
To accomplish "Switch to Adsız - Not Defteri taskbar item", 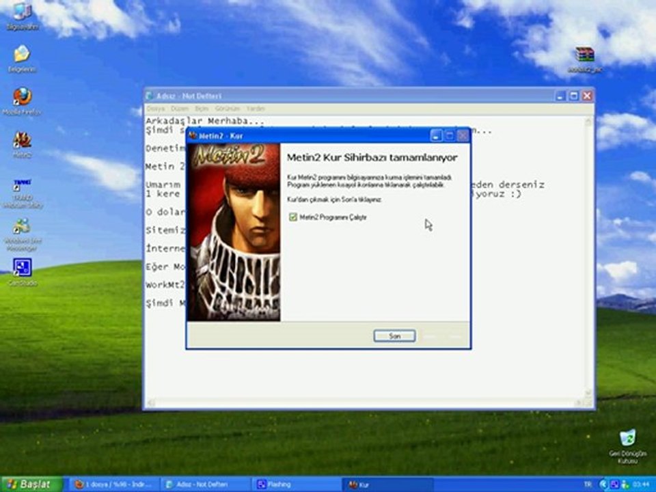I will [x=205, y=484].
